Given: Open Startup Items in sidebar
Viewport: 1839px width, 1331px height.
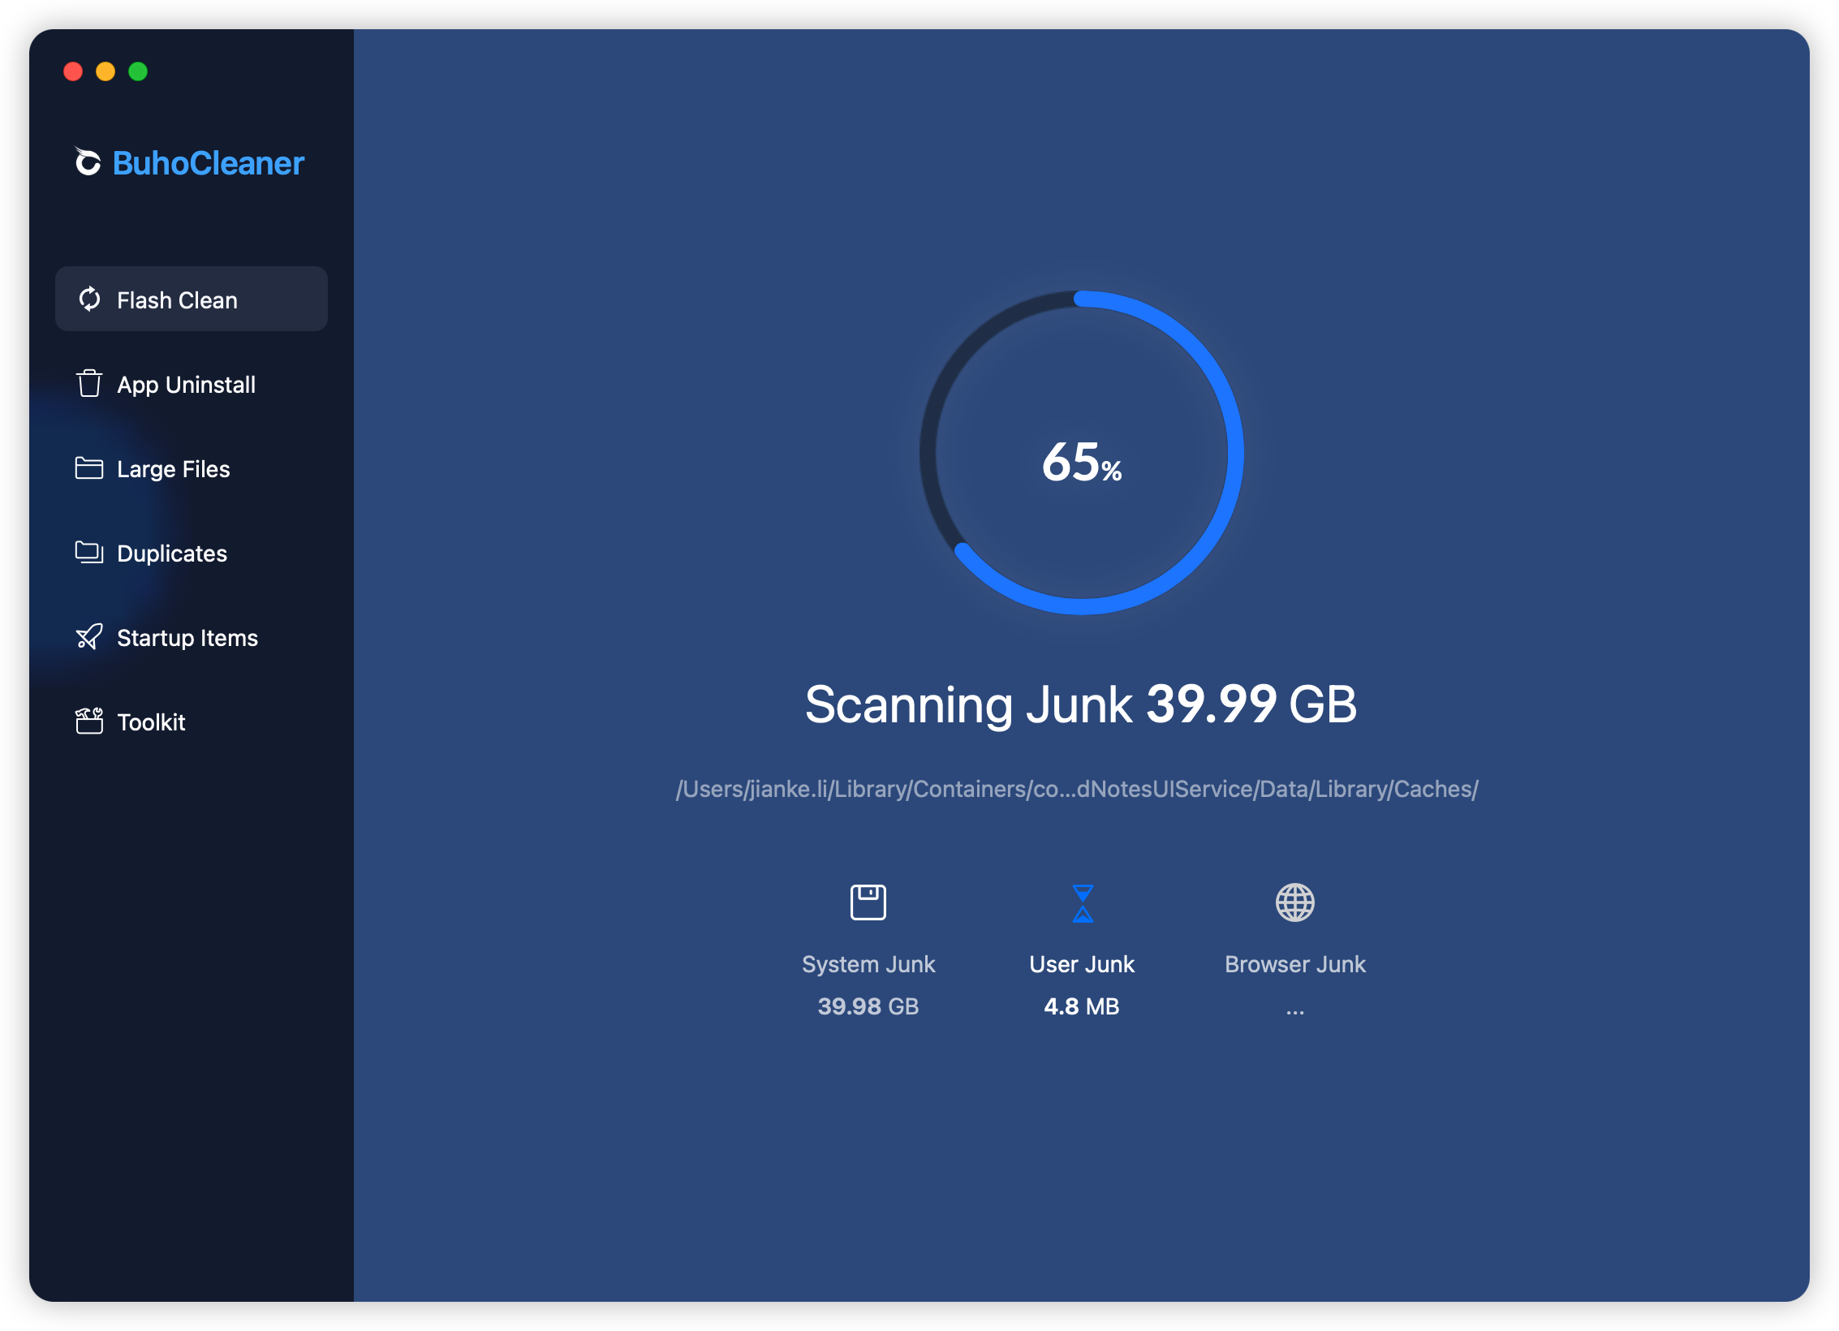Looking at the screenshot, I should point(192,637).
